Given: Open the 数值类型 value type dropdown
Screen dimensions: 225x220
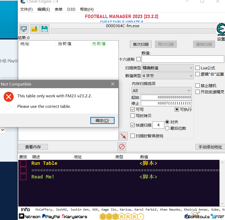Looking at the screenshot, I should coord(168,76).
